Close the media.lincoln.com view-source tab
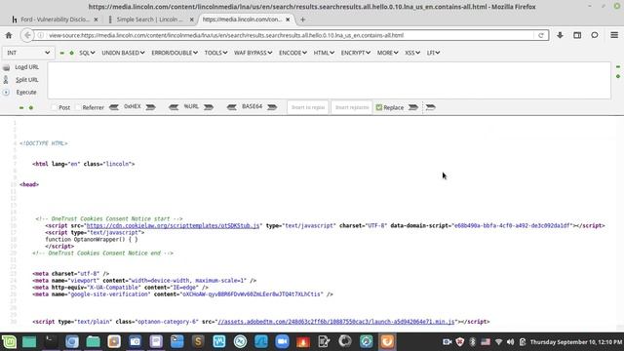624x351 pixels. [x=288, y=19]
